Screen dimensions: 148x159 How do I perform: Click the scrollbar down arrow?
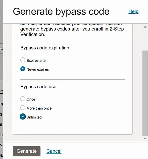pos(145,139)
